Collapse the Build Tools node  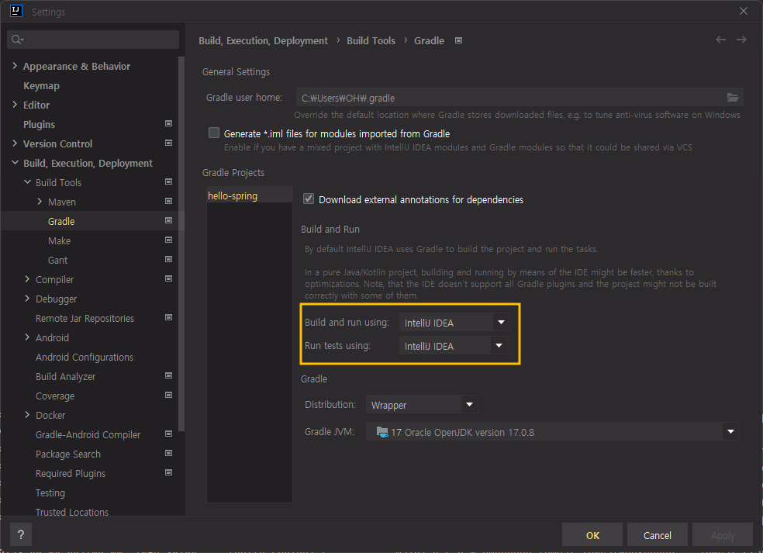pos(27,181)
